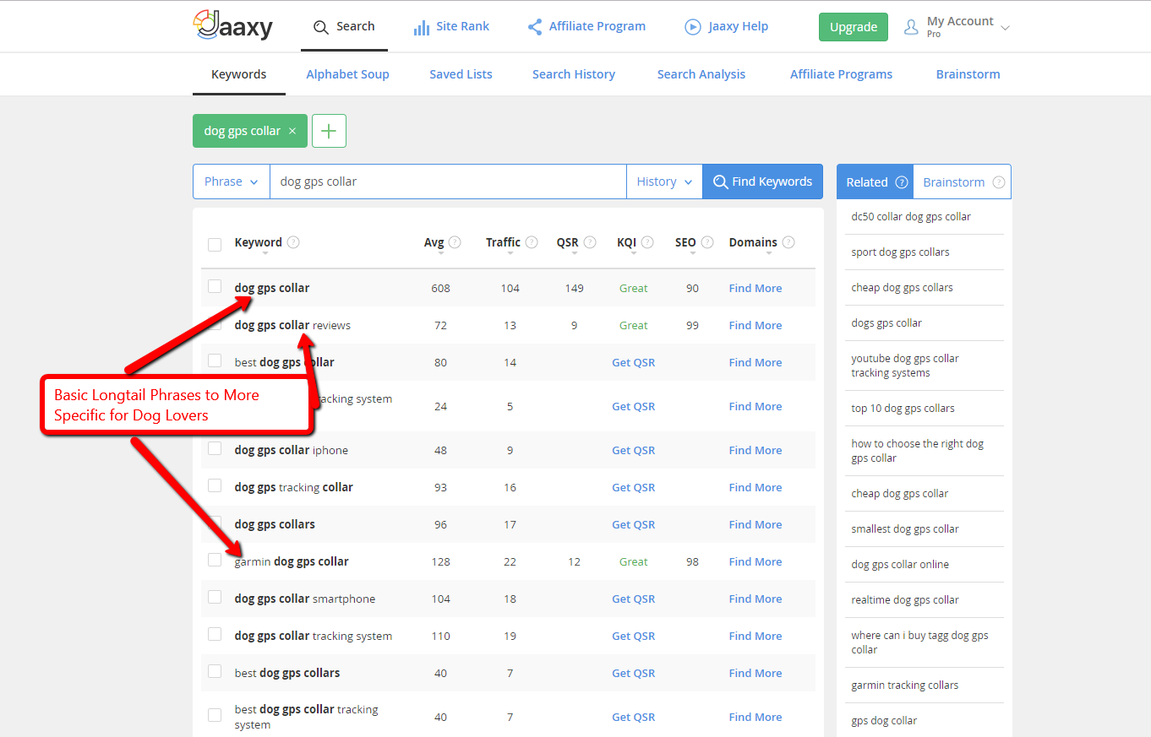Check the box for dog gps collar row
Viewport: 1151px width, 737px height.
pyautogui.click(x=215, y=286)
